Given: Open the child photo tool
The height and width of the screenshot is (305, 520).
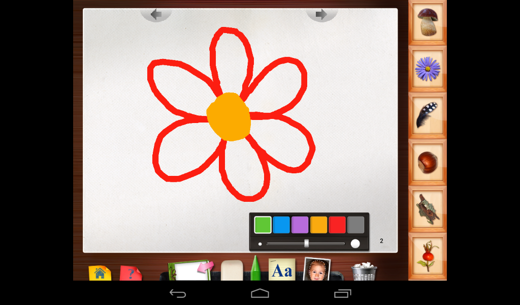Looking at the screenshot, I should [317, 269].
